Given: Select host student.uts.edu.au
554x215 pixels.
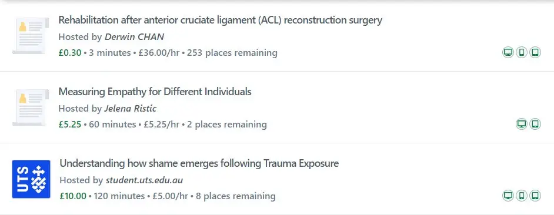Looking at the screenshot, I should pos(144,180).
